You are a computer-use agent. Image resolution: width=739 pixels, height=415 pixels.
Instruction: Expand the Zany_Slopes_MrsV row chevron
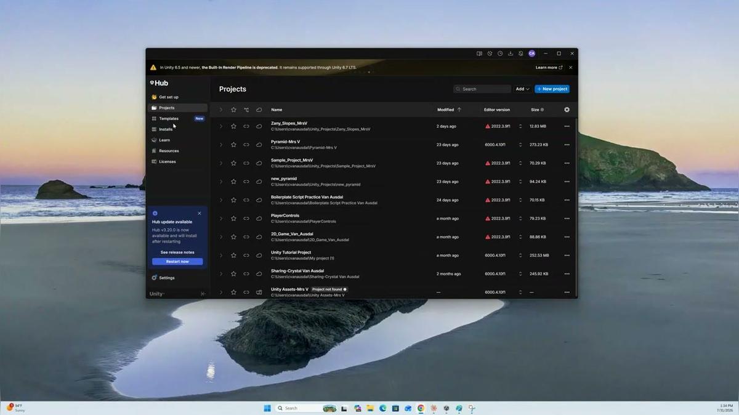221,126
